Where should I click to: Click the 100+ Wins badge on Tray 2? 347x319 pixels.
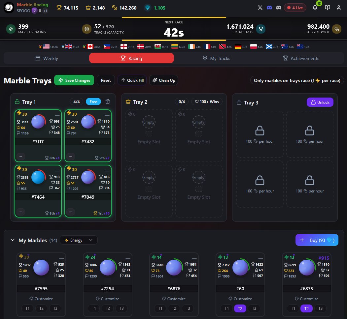click(x=207, y=101)
